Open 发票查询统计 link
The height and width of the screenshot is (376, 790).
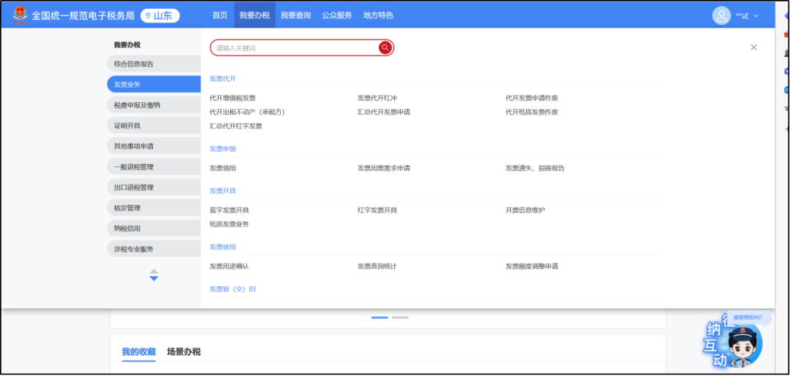[x=377, y=266]
